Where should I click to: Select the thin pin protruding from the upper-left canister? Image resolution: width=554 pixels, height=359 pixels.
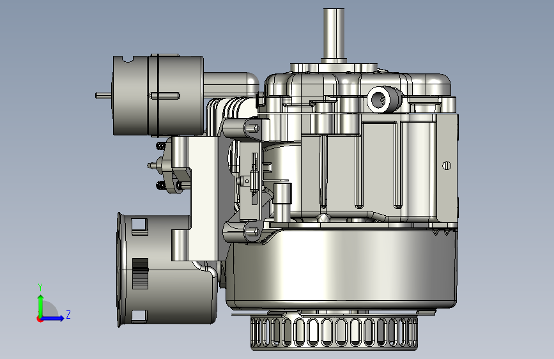tap(104, 95)
